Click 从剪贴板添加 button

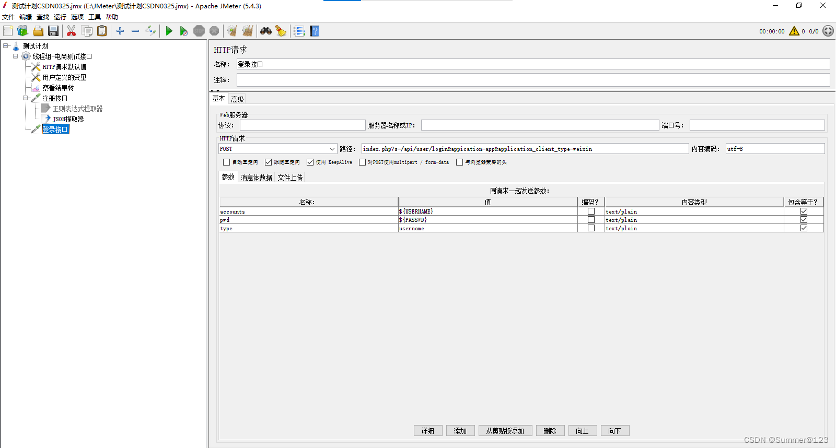(505, 431)
